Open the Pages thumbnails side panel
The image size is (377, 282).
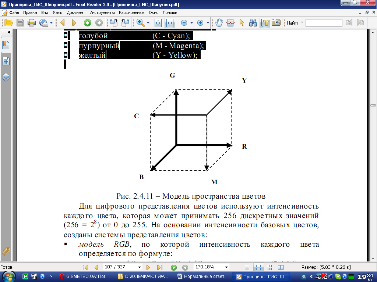6,61
